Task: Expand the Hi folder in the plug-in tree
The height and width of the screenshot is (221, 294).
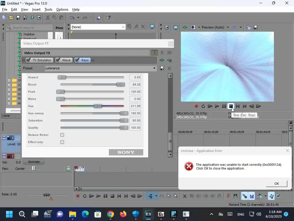Action: pos(9,103)
